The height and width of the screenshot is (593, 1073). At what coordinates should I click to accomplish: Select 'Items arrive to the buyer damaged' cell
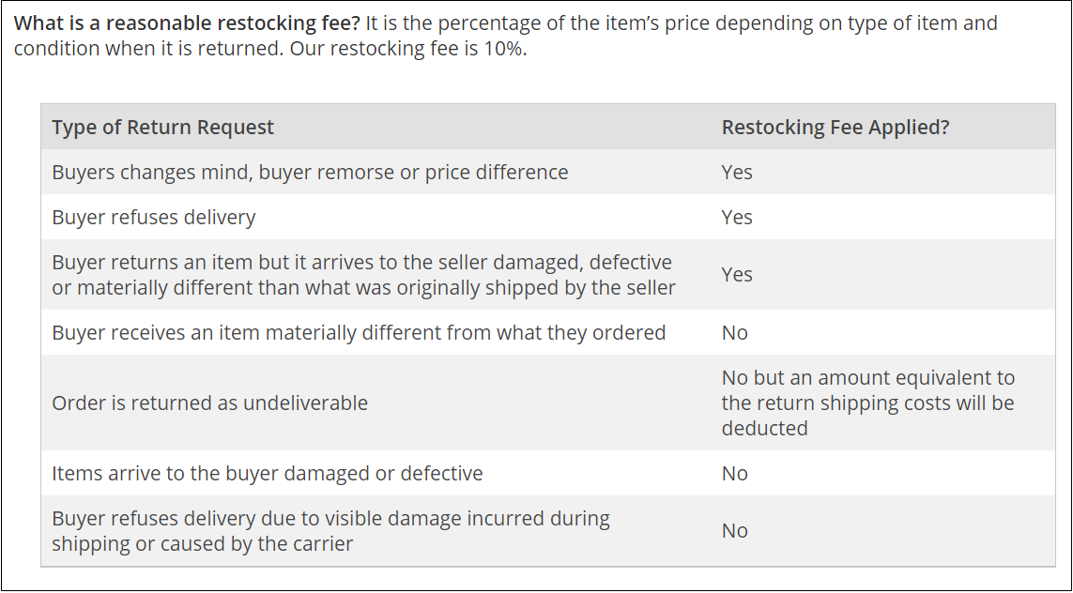[268, 474]
